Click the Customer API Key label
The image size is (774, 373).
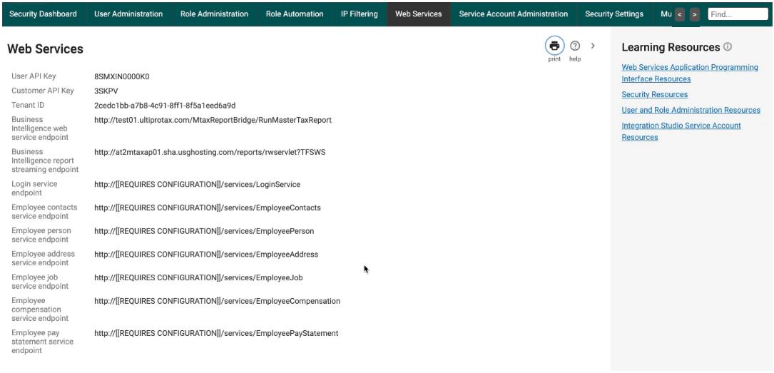tap(43, 91)
